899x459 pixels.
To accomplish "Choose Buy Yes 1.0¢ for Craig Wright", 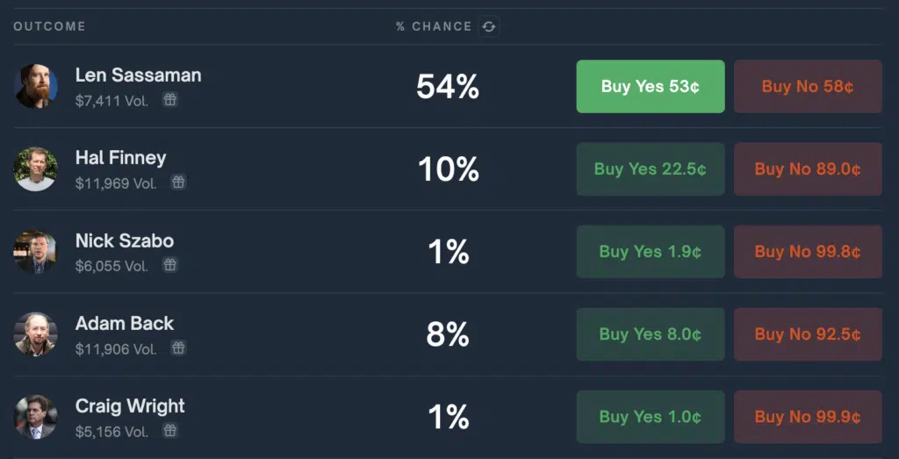I will (651, 417).
